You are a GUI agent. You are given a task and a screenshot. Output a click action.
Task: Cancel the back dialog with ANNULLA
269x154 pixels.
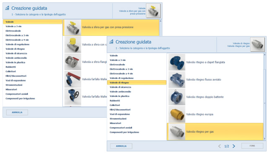coord(17,112)
